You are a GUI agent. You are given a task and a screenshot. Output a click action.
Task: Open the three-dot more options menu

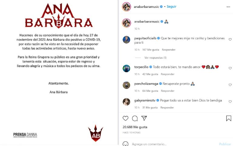click(x=228, y=7)
